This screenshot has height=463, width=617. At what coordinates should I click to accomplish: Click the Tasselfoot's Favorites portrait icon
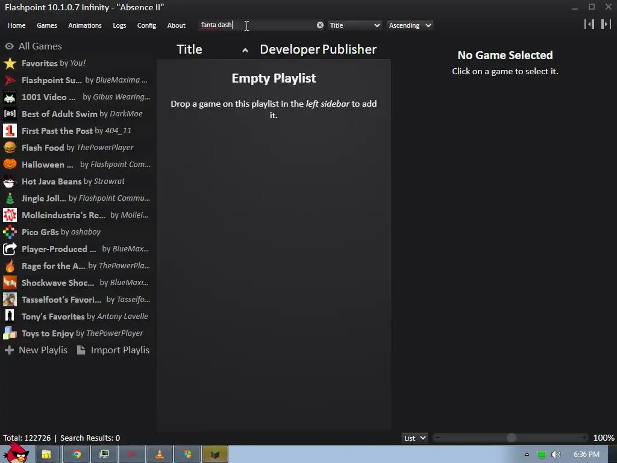point(10,300)
